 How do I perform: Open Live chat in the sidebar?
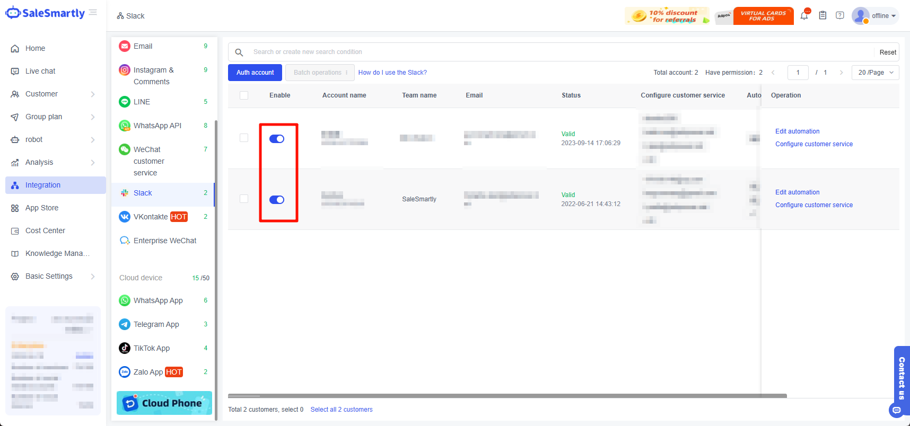click(40, 71)
